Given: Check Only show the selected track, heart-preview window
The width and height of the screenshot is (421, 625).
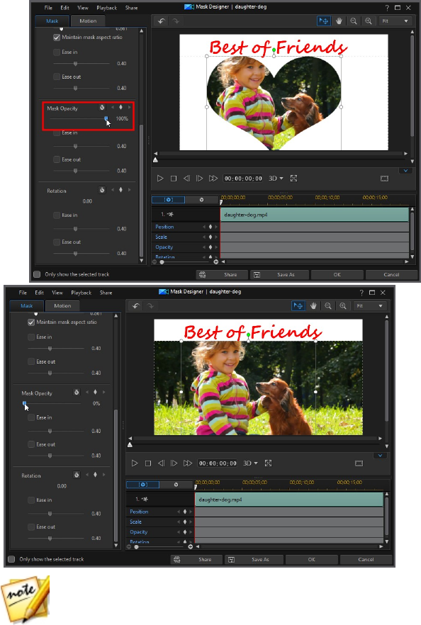Looking at the screenshot, I should pyautogui.click(x=37, y=274).
